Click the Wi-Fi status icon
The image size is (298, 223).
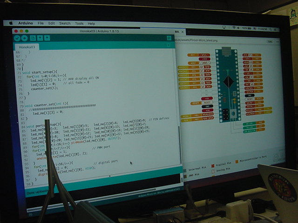pyautogui.click(x=234, y=28)
